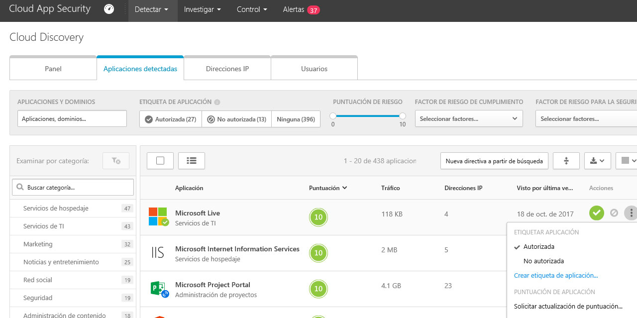637x318 pixels.
Task: Click the Microsoft Project Portal logo icon
Action: pyautogui.click(x=159, y=289)
